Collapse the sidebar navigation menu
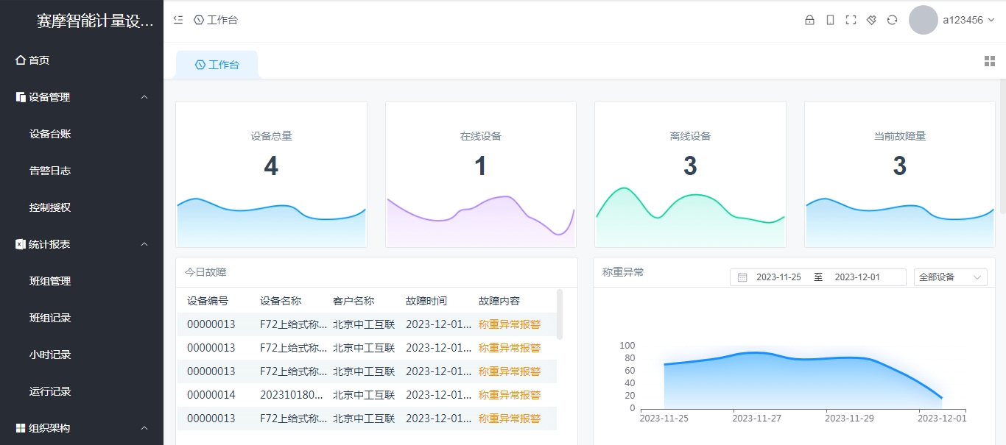The image size is (1006, 445). [177, 20]
